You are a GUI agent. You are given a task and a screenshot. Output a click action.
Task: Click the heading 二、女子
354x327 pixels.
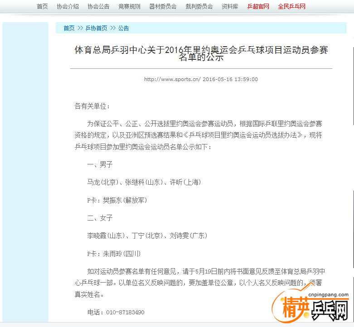point(100,218)
